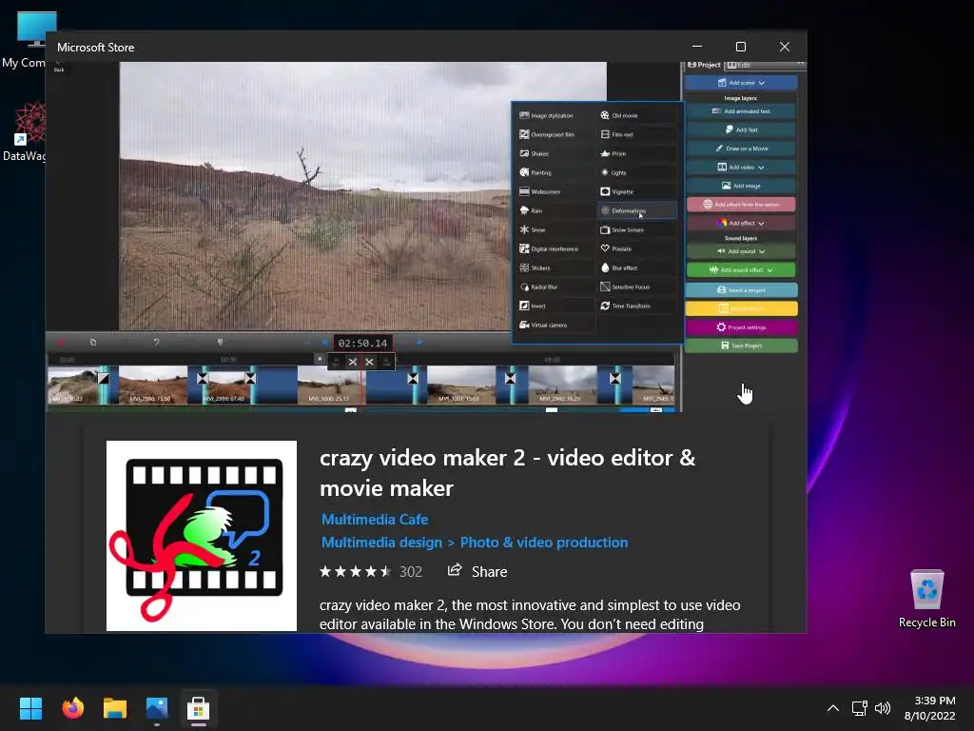Open the Windows Start menu
This screenshot has height=731, width=974.
tap(30, 708)
